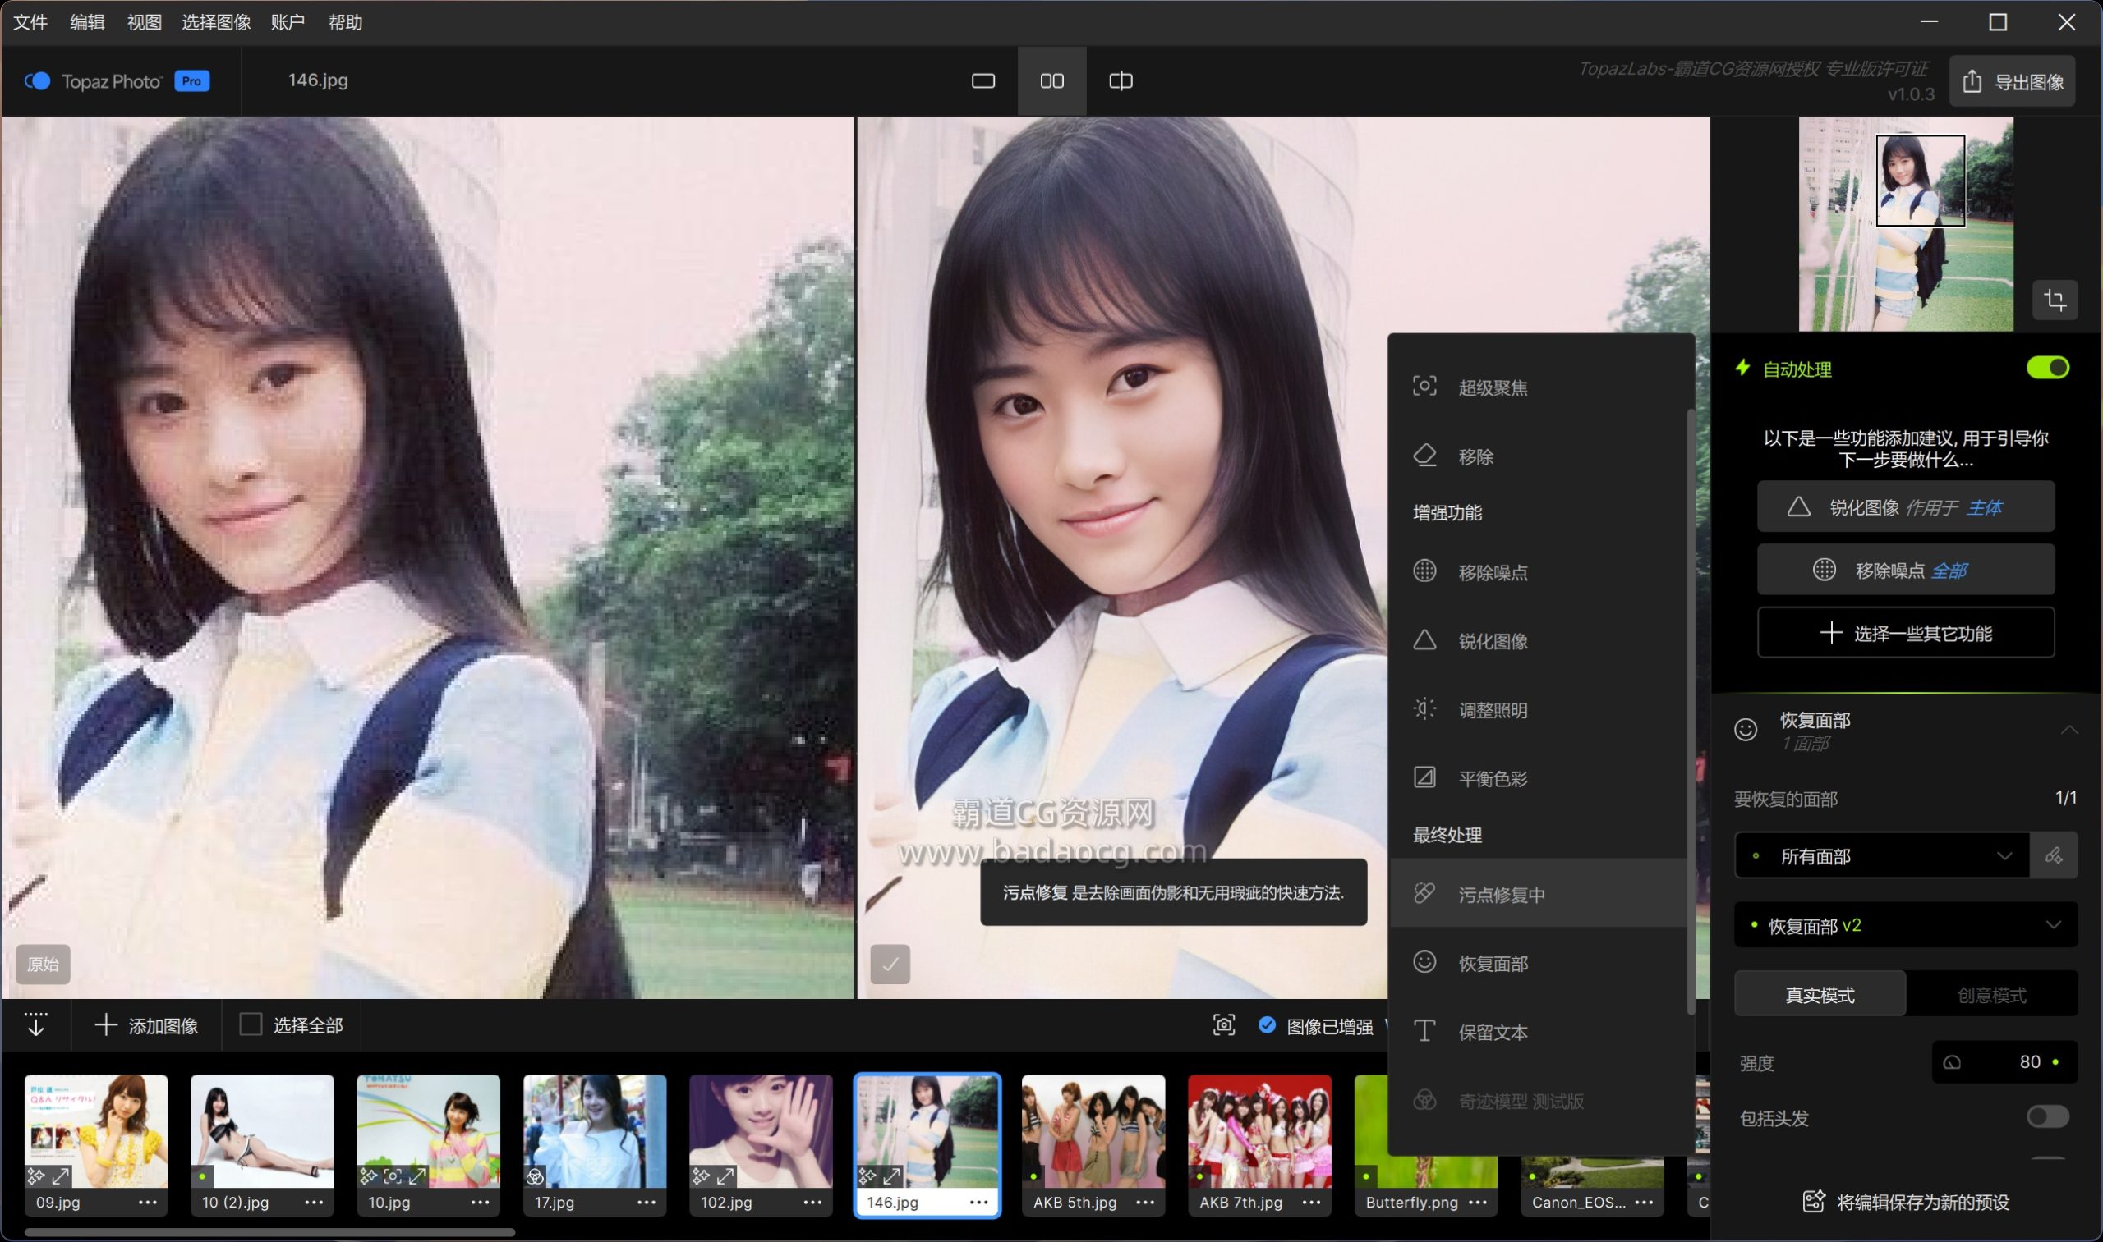Switch to split slider comparison view
Screen dimensions: 2103x1242
pos(1121,81)
